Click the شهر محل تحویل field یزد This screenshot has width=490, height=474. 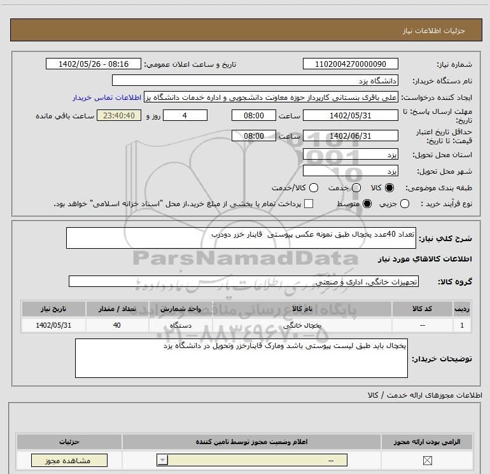(350, 171)
